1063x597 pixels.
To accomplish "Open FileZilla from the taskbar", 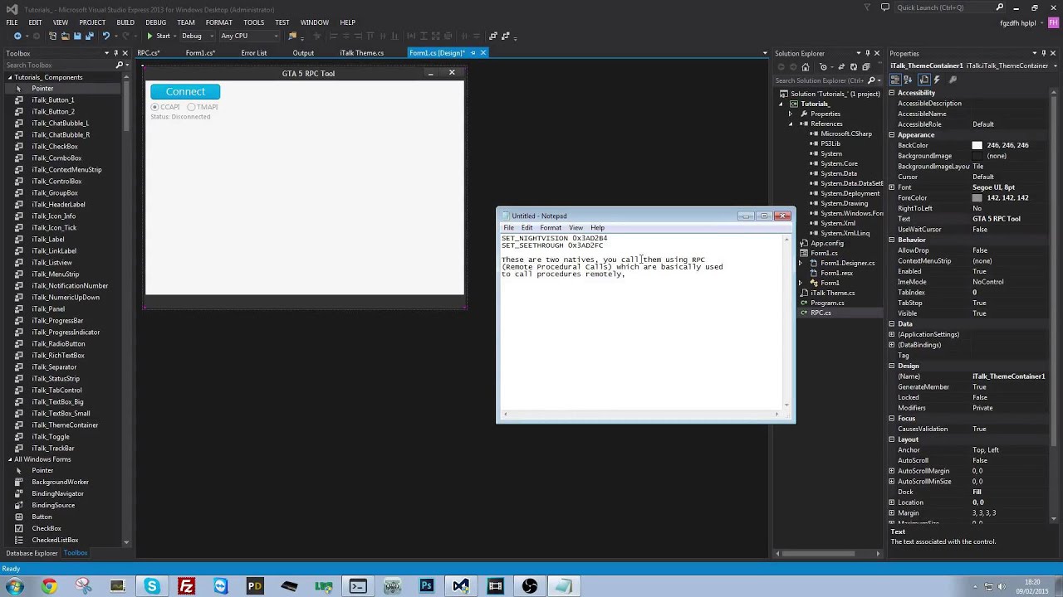I will (x=186, y=586).
